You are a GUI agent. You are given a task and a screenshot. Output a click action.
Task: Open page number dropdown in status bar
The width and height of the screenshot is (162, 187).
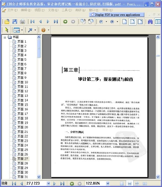point(48,183)
